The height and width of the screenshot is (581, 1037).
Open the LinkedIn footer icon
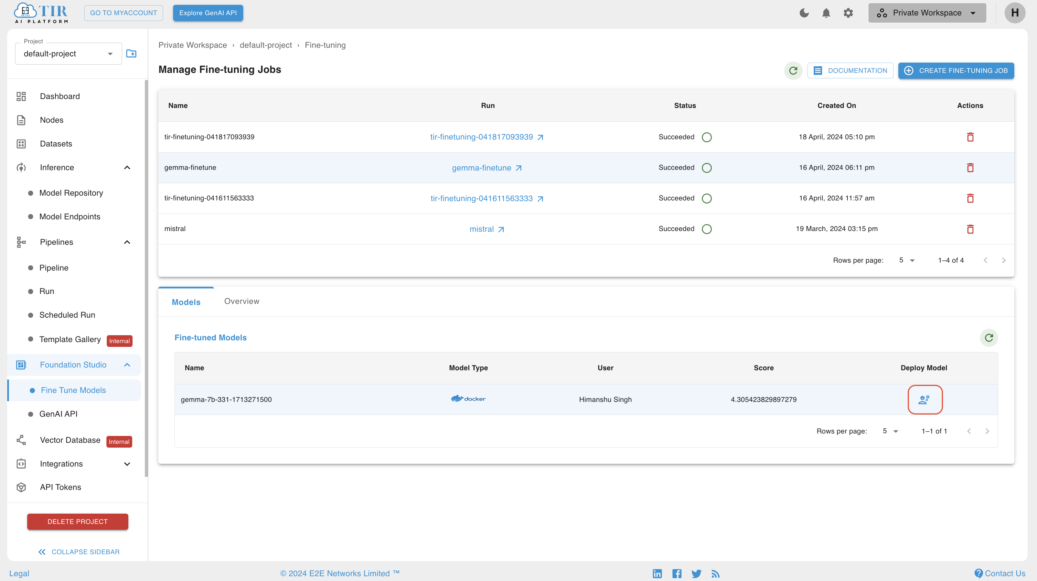(x=657, y=573)
